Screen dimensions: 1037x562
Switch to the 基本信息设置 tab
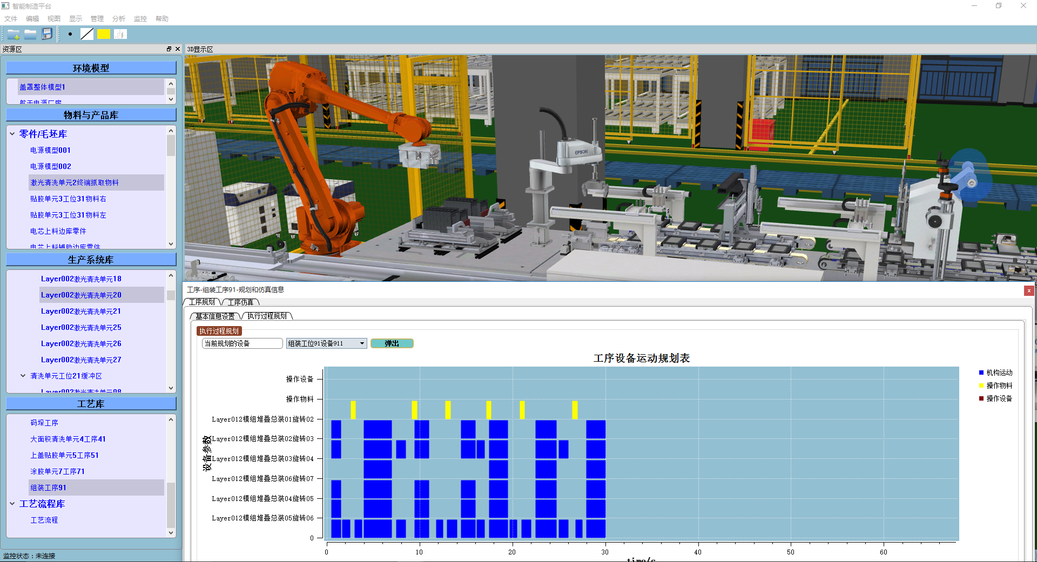coord(215,316)
